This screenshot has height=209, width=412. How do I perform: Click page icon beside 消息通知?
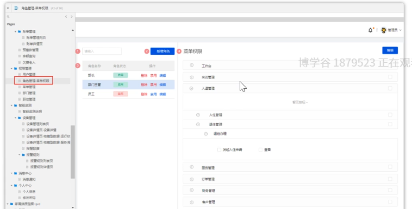20,179
